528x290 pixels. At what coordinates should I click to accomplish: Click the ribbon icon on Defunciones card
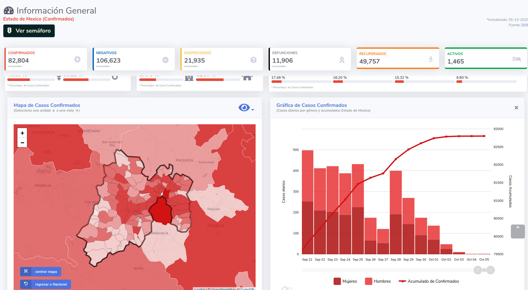point(342,60)
